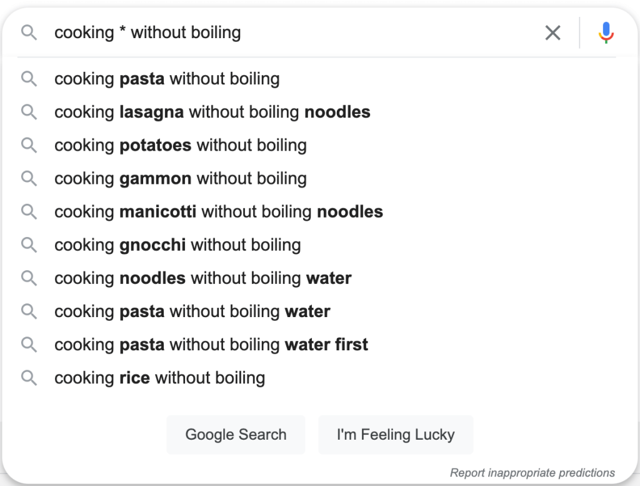Pick 'cooking manicotti without boiling noodles' suggestion
The width and height of the screenshot is (640, 486).
[317, 211]
